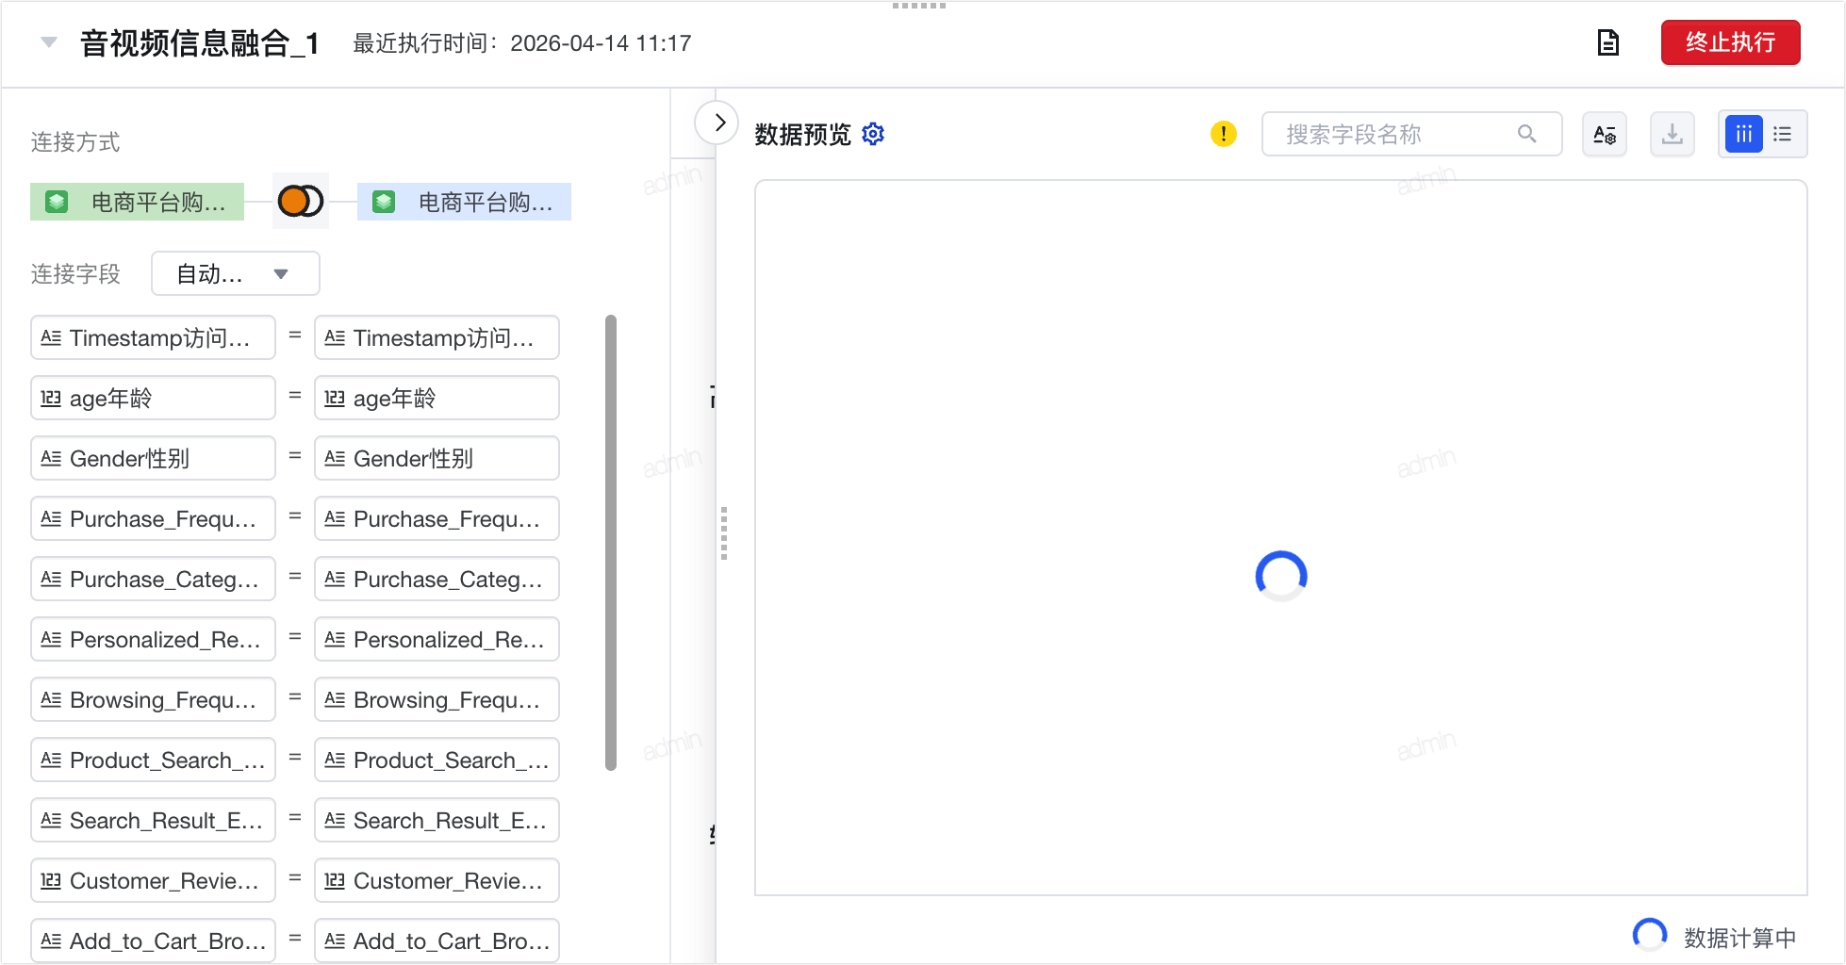Screen dimensions: 1846x965
Task: Open the field name settings icon
Action: click(x=1605, y=134)
